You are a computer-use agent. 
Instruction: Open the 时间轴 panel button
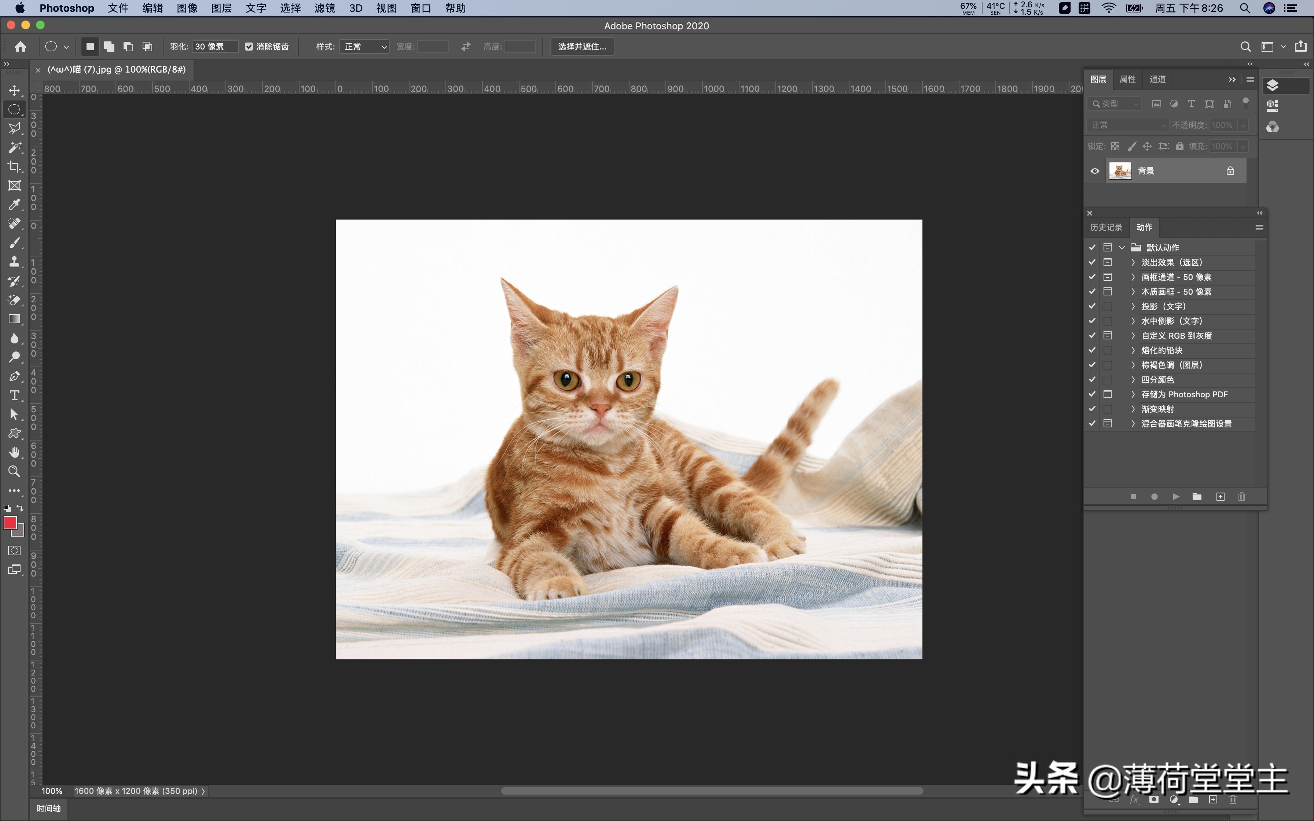(x=48, y=809)
